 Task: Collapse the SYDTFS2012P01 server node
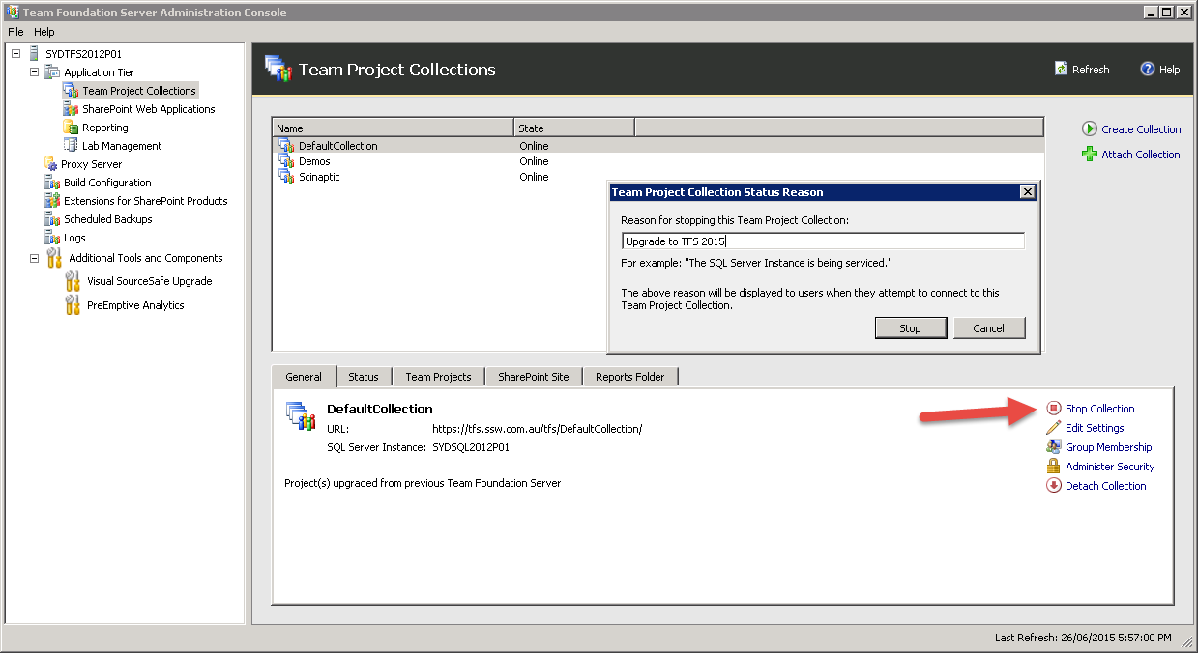pyautogui.click(x=16, y=54)
